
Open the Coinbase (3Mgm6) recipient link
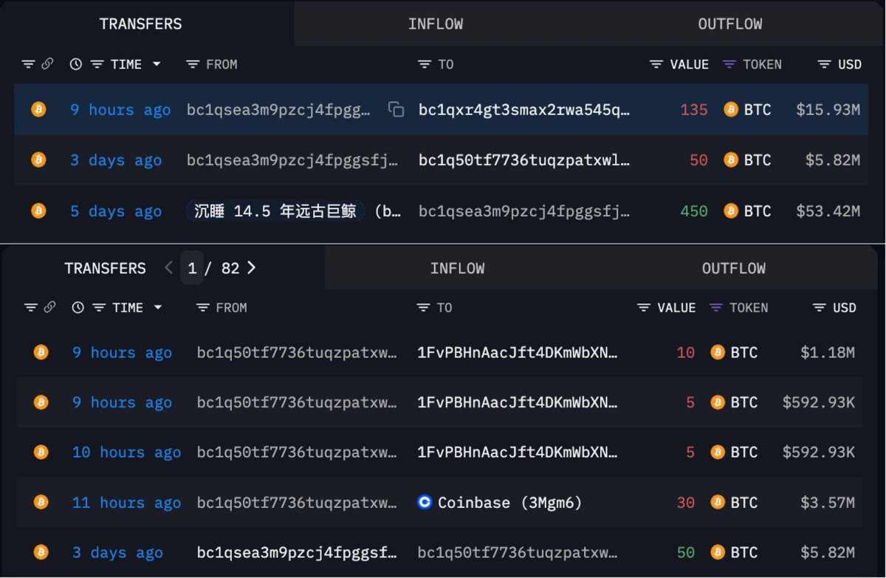tap(499, 503)
